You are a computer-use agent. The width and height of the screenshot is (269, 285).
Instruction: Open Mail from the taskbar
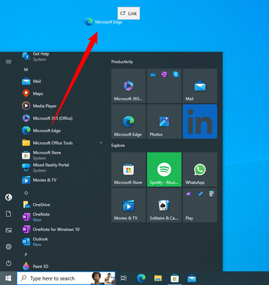click(x=192, y=278)
